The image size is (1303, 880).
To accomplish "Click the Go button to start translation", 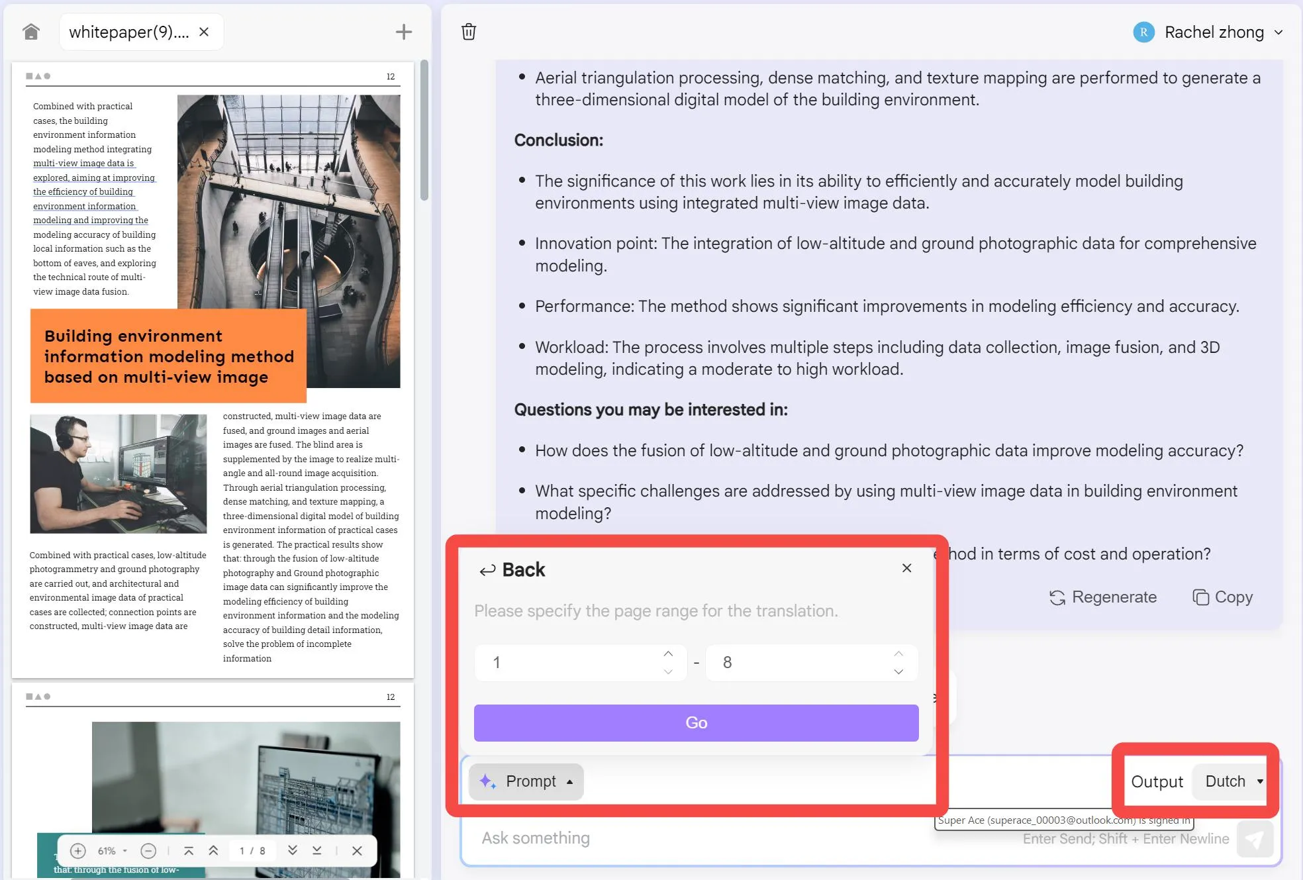I will click(697, 723).
